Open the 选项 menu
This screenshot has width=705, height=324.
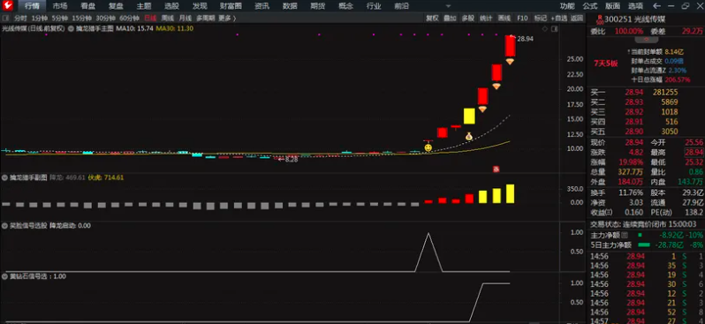coord(635,6)
